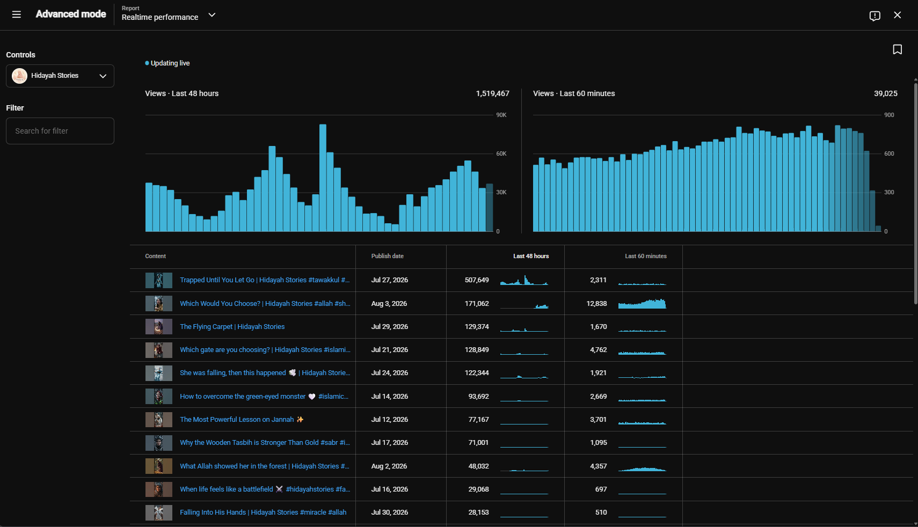Open 'Falling Into His Hands' video link
The width and height of the screenshot is (918, 527).
[263, 513]
